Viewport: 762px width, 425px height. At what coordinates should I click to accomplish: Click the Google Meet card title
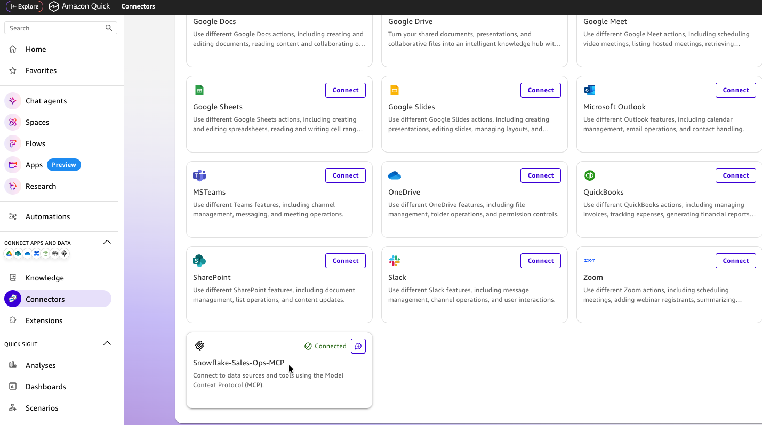tap(605, 21)
